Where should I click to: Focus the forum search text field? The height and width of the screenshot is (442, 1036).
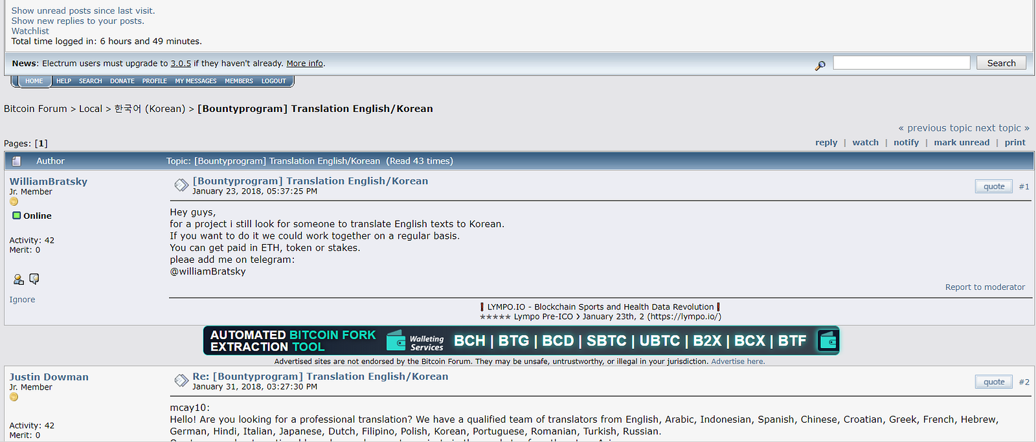(x=901, y=63)
